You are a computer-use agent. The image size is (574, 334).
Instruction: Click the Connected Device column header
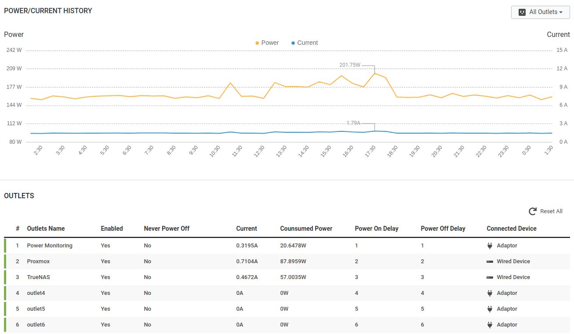(x=512, y=229)
